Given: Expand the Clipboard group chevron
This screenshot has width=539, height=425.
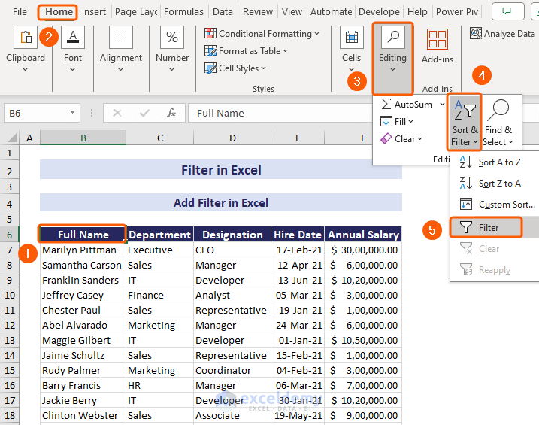Looking at the screenshot, I should 25,69.
